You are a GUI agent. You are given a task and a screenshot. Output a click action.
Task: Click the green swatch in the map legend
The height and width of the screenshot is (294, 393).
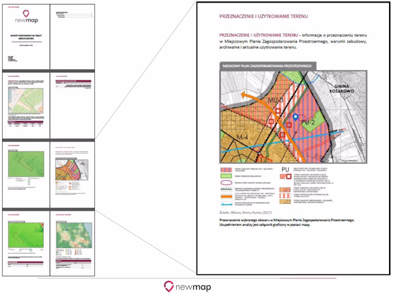227,177
